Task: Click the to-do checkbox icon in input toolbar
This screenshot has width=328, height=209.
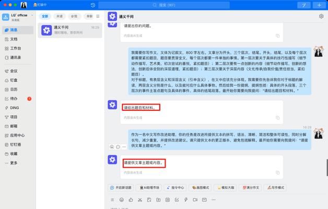Action: point(177,200)
